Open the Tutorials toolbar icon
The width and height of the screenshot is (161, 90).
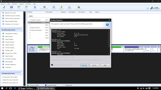coord(54,8)
